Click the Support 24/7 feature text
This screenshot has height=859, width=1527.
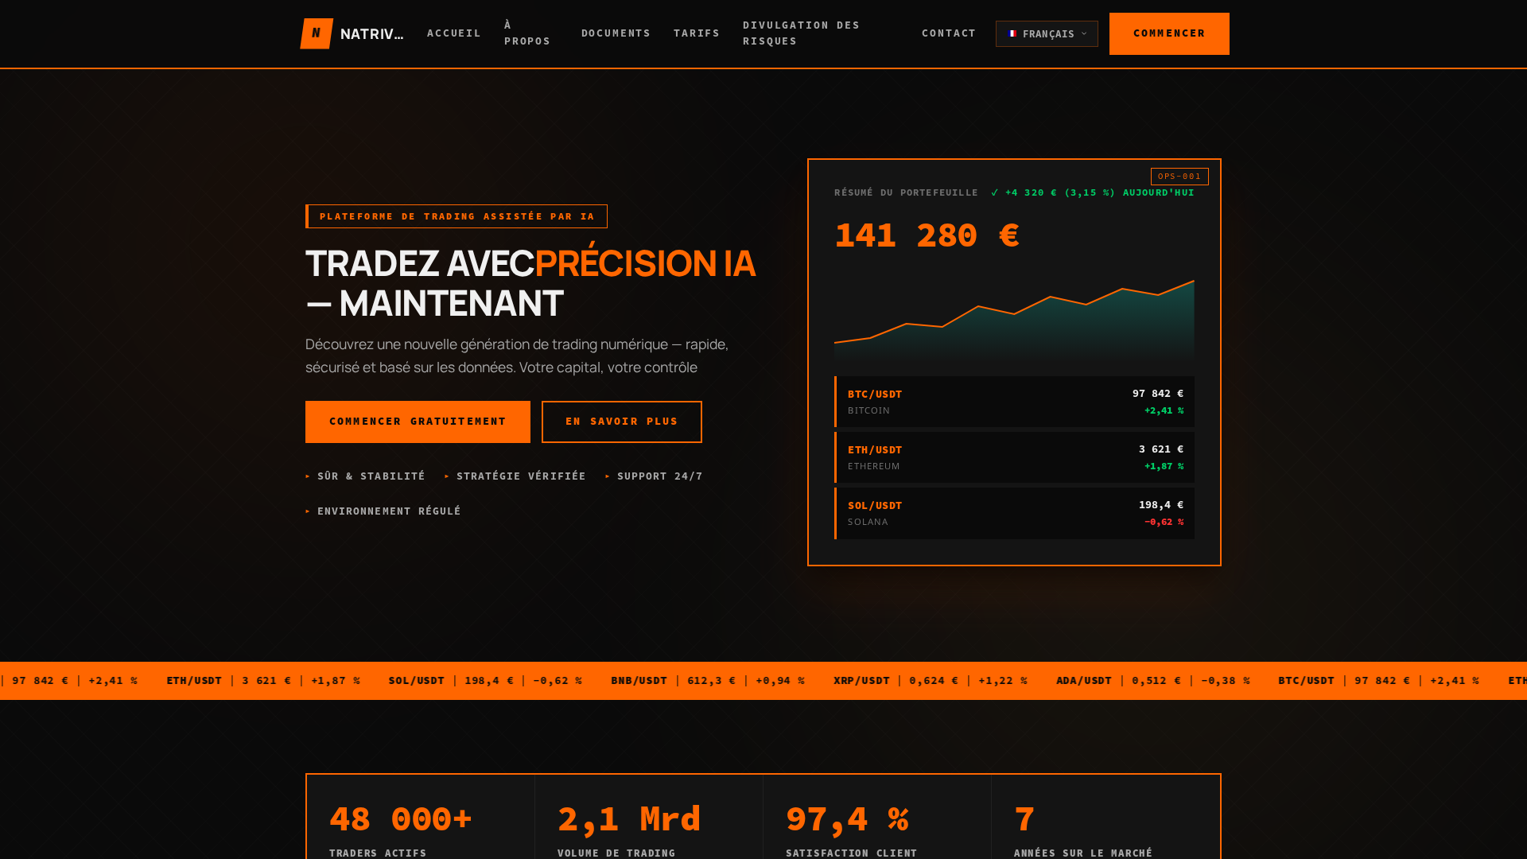pos(659,476)
